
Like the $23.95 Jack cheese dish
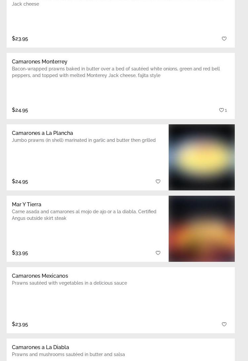pyautogui.click(x=224, y=39)
